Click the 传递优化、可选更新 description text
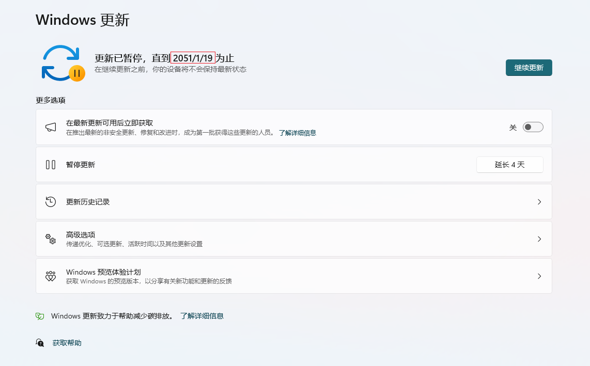 pyautogui.click(x=134, y=244)
